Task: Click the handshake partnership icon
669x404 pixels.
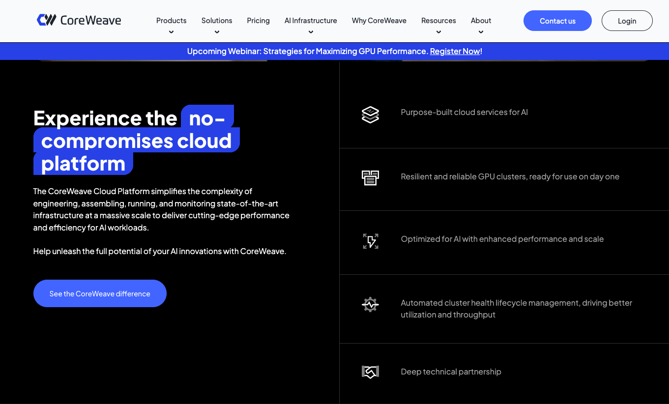Action: pos(370,372)
